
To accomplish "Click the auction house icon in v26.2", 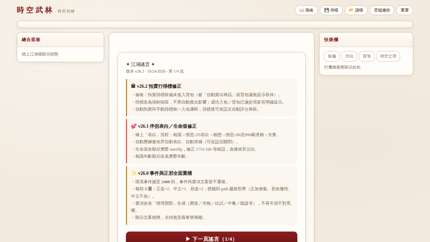I will (133, 86).
